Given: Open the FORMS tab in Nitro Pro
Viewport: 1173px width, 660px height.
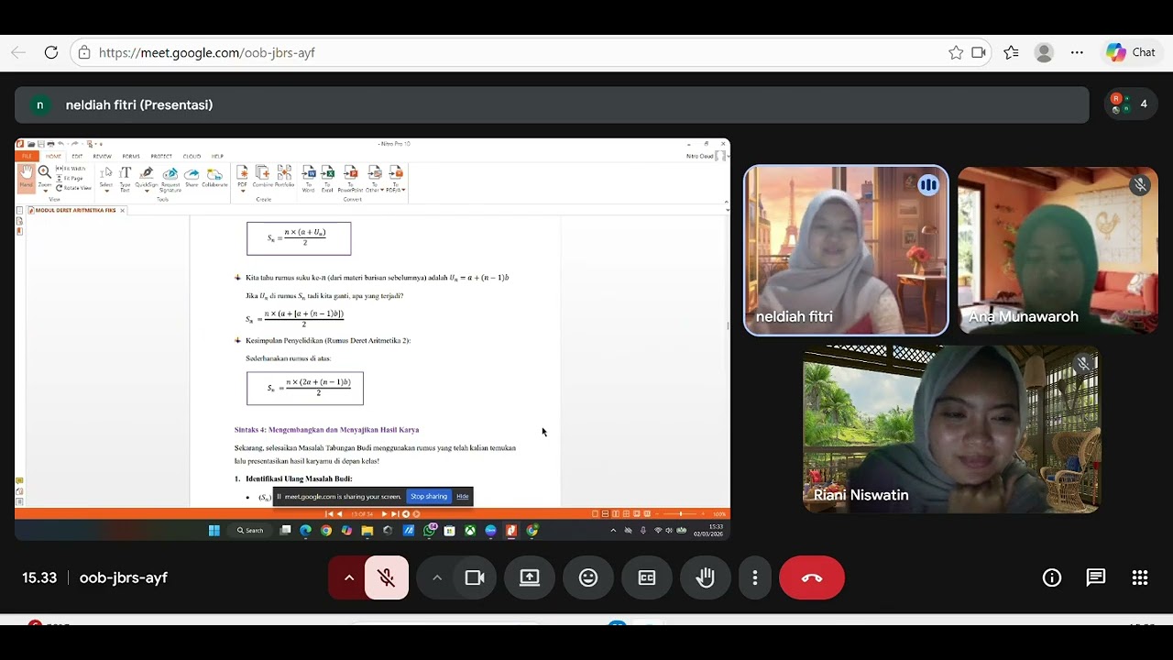Looking at the screenshot, I should click(131, 156).
